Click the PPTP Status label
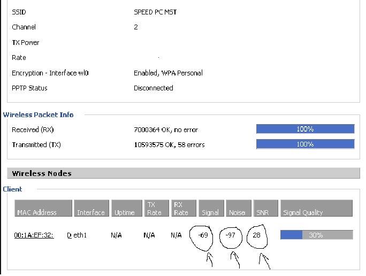Viewport: 366px width, 276px height. click(x=29, y=88)
